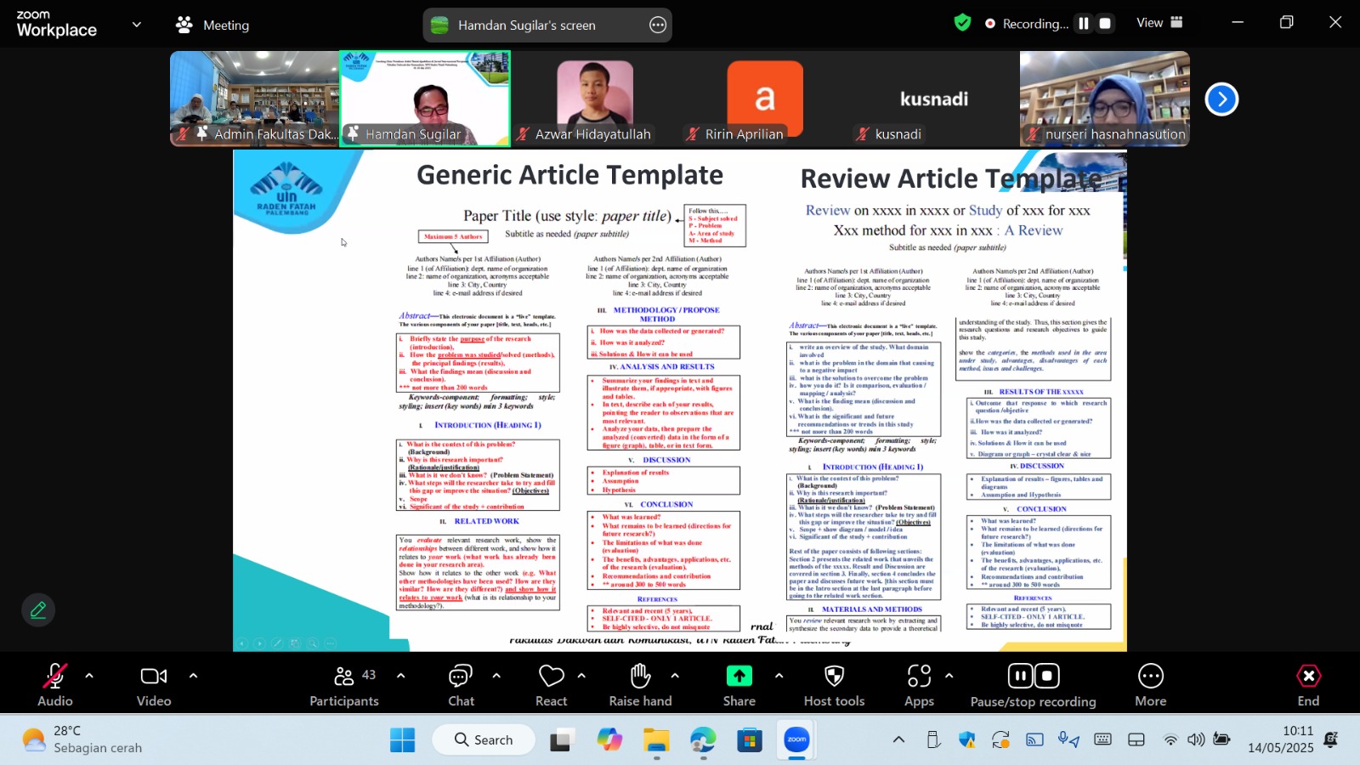The image size is (1360, 765).
Task: Click the green encryption shield icon
Action: point(962,23)
